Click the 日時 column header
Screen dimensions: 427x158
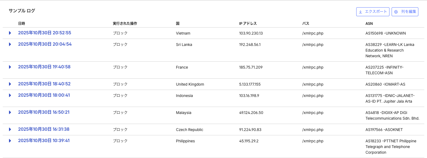22,23
